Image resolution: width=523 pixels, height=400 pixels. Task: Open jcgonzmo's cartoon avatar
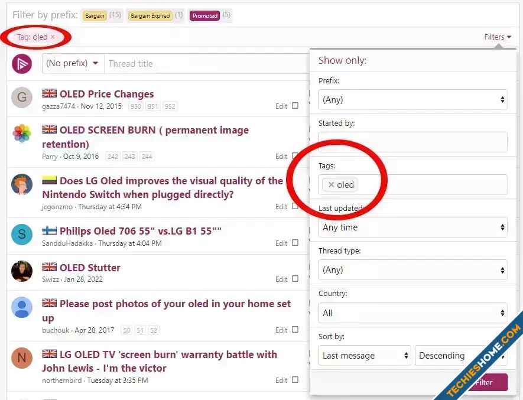tap(22, 184)
